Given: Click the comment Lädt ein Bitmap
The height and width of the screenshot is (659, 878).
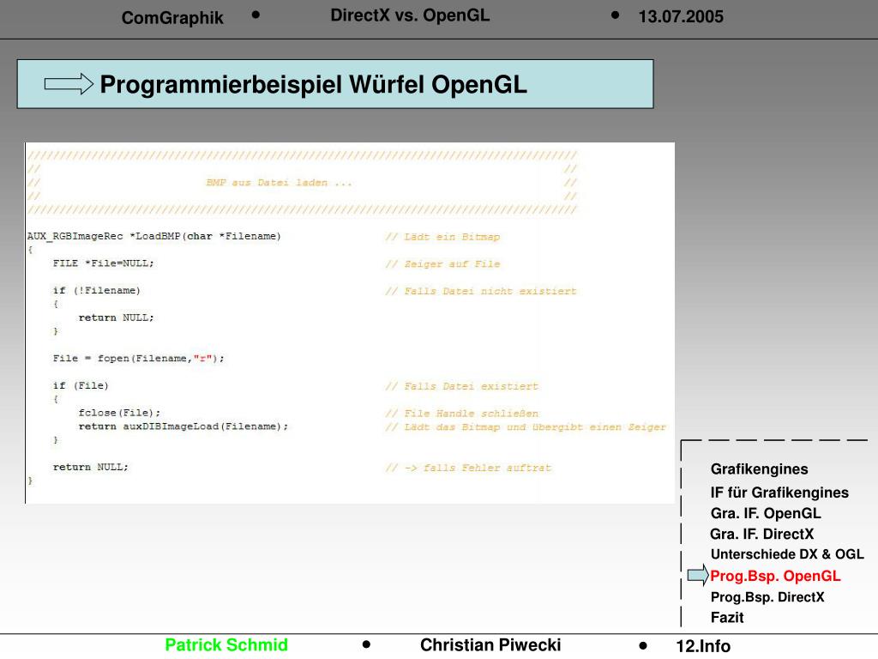Looking at the screenshot, I should [442, 237].
